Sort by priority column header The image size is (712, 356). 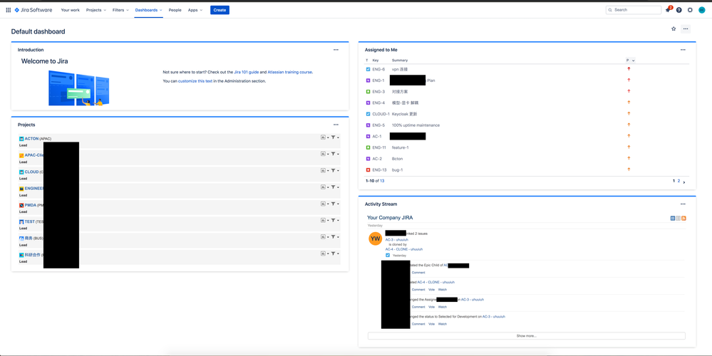pyautogui.click(x=630, y=61)
